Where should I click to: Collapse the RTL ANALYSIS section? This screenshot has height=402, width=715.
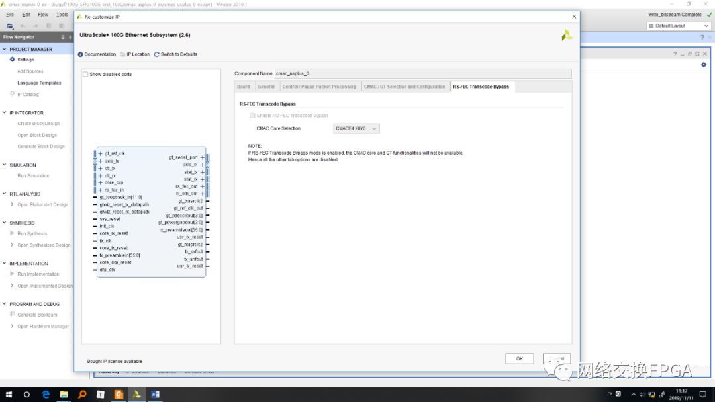pyautogui.click(x=5, y=194)
